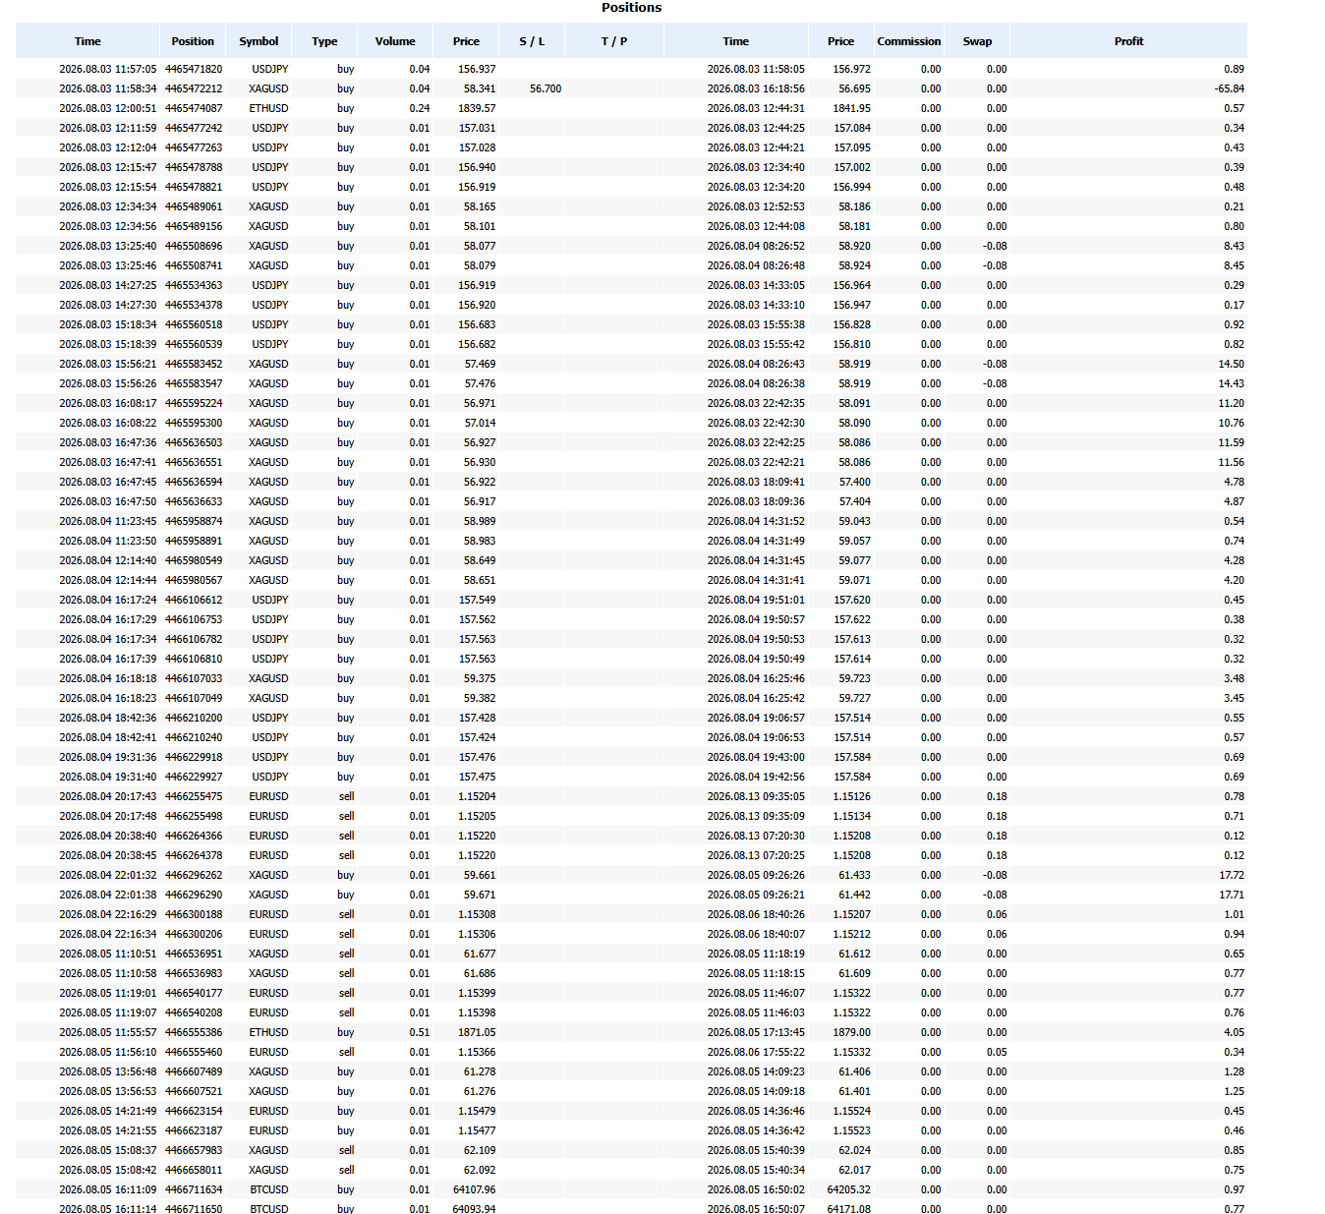Screen dimensions: 1325x1214
Task: Select position ID 4465474087
Action: click(194, 108)
